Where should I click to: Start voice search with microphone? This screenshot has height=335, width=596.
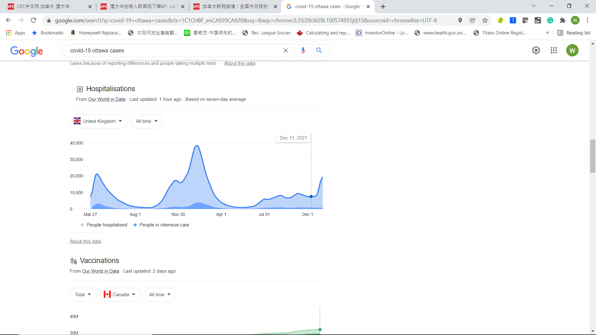[x=303, y=50]
